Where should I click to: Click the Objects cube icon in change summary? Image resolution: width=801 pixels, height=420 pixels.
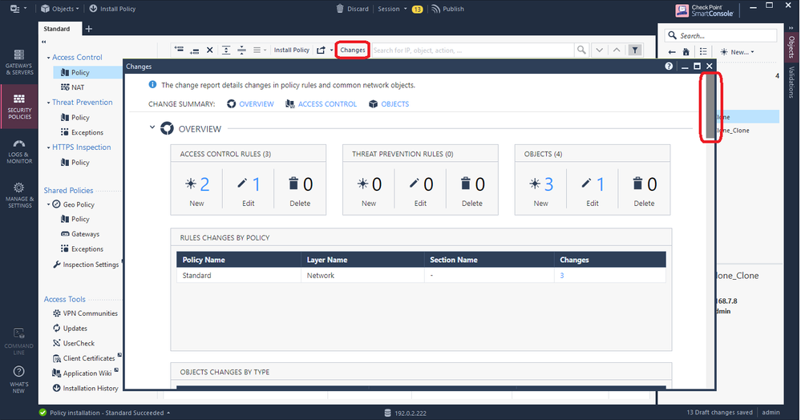[x=373, y=103]
